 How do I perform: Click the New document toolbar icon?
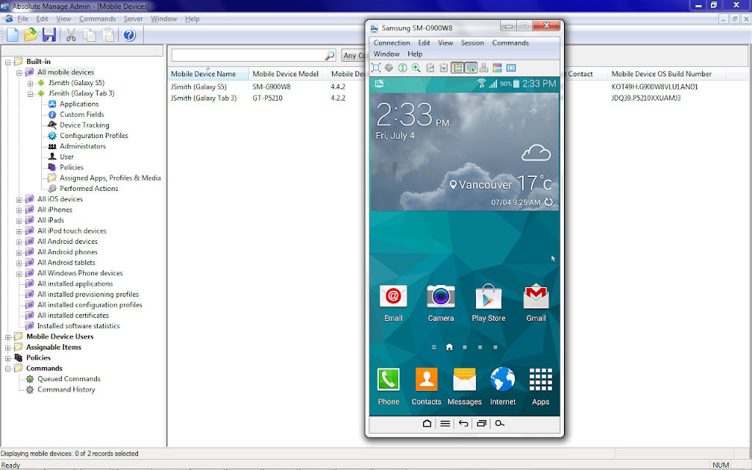tap(12, 35)
